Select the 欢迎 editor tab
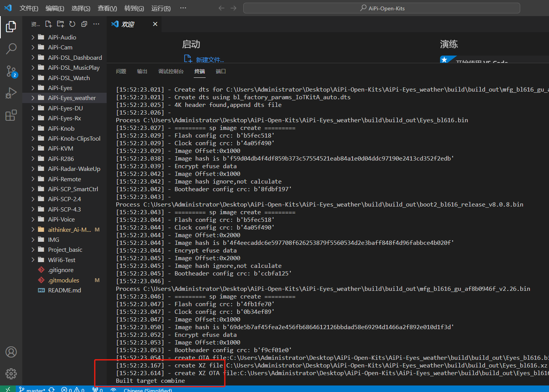This screenshot has height=392, width=549. pyautogui.click(x=134, y=24)
